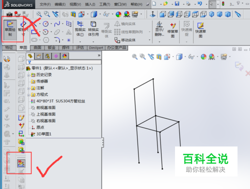Expand the 注解 tree node

click(28, 88)
